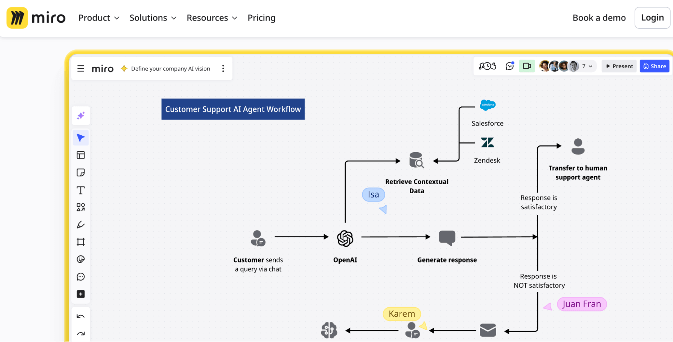Open the Product dropdown menu
The image size is (673, 342).
[x=99, y=18]
